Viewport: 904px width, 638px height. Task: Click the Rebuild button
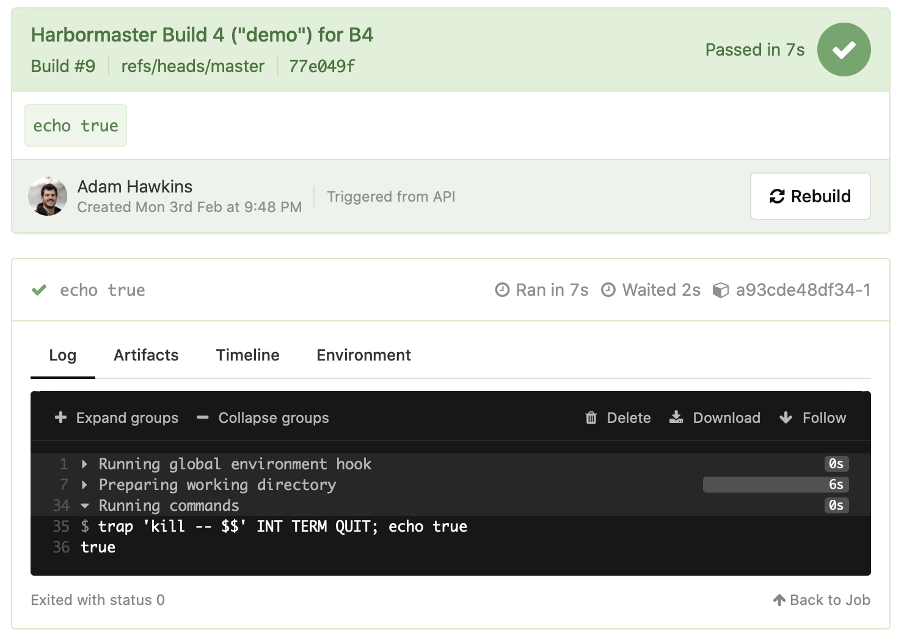coord(810,196)
